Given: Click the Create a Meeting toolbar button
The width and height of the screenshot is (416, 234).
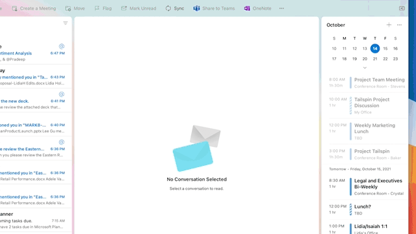Looking at the screenshot, I should [34, 8].
